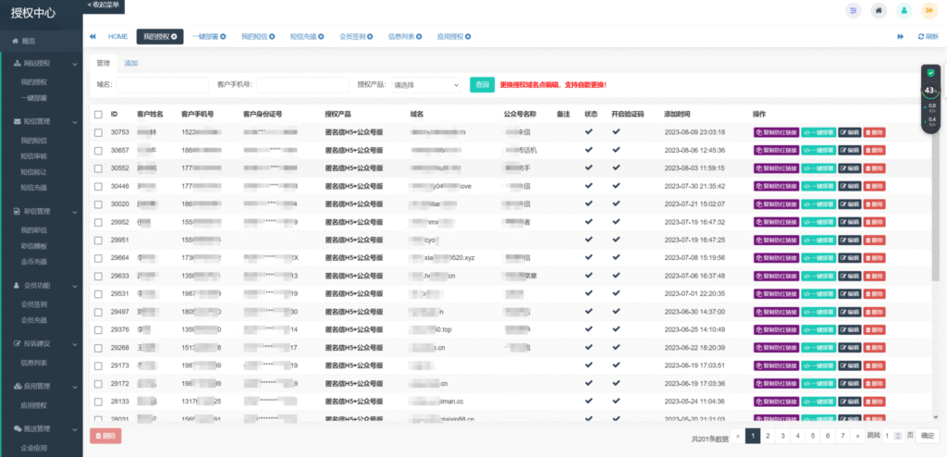
Task: Close the 一键部署 tab via its x icon
Action: tap(223, 36)
